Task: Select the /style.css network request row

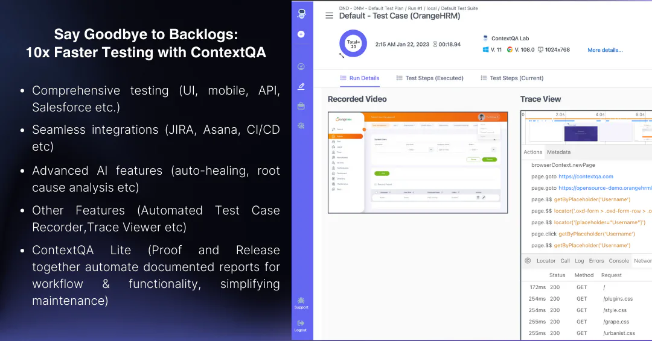Action: [587, 310]
